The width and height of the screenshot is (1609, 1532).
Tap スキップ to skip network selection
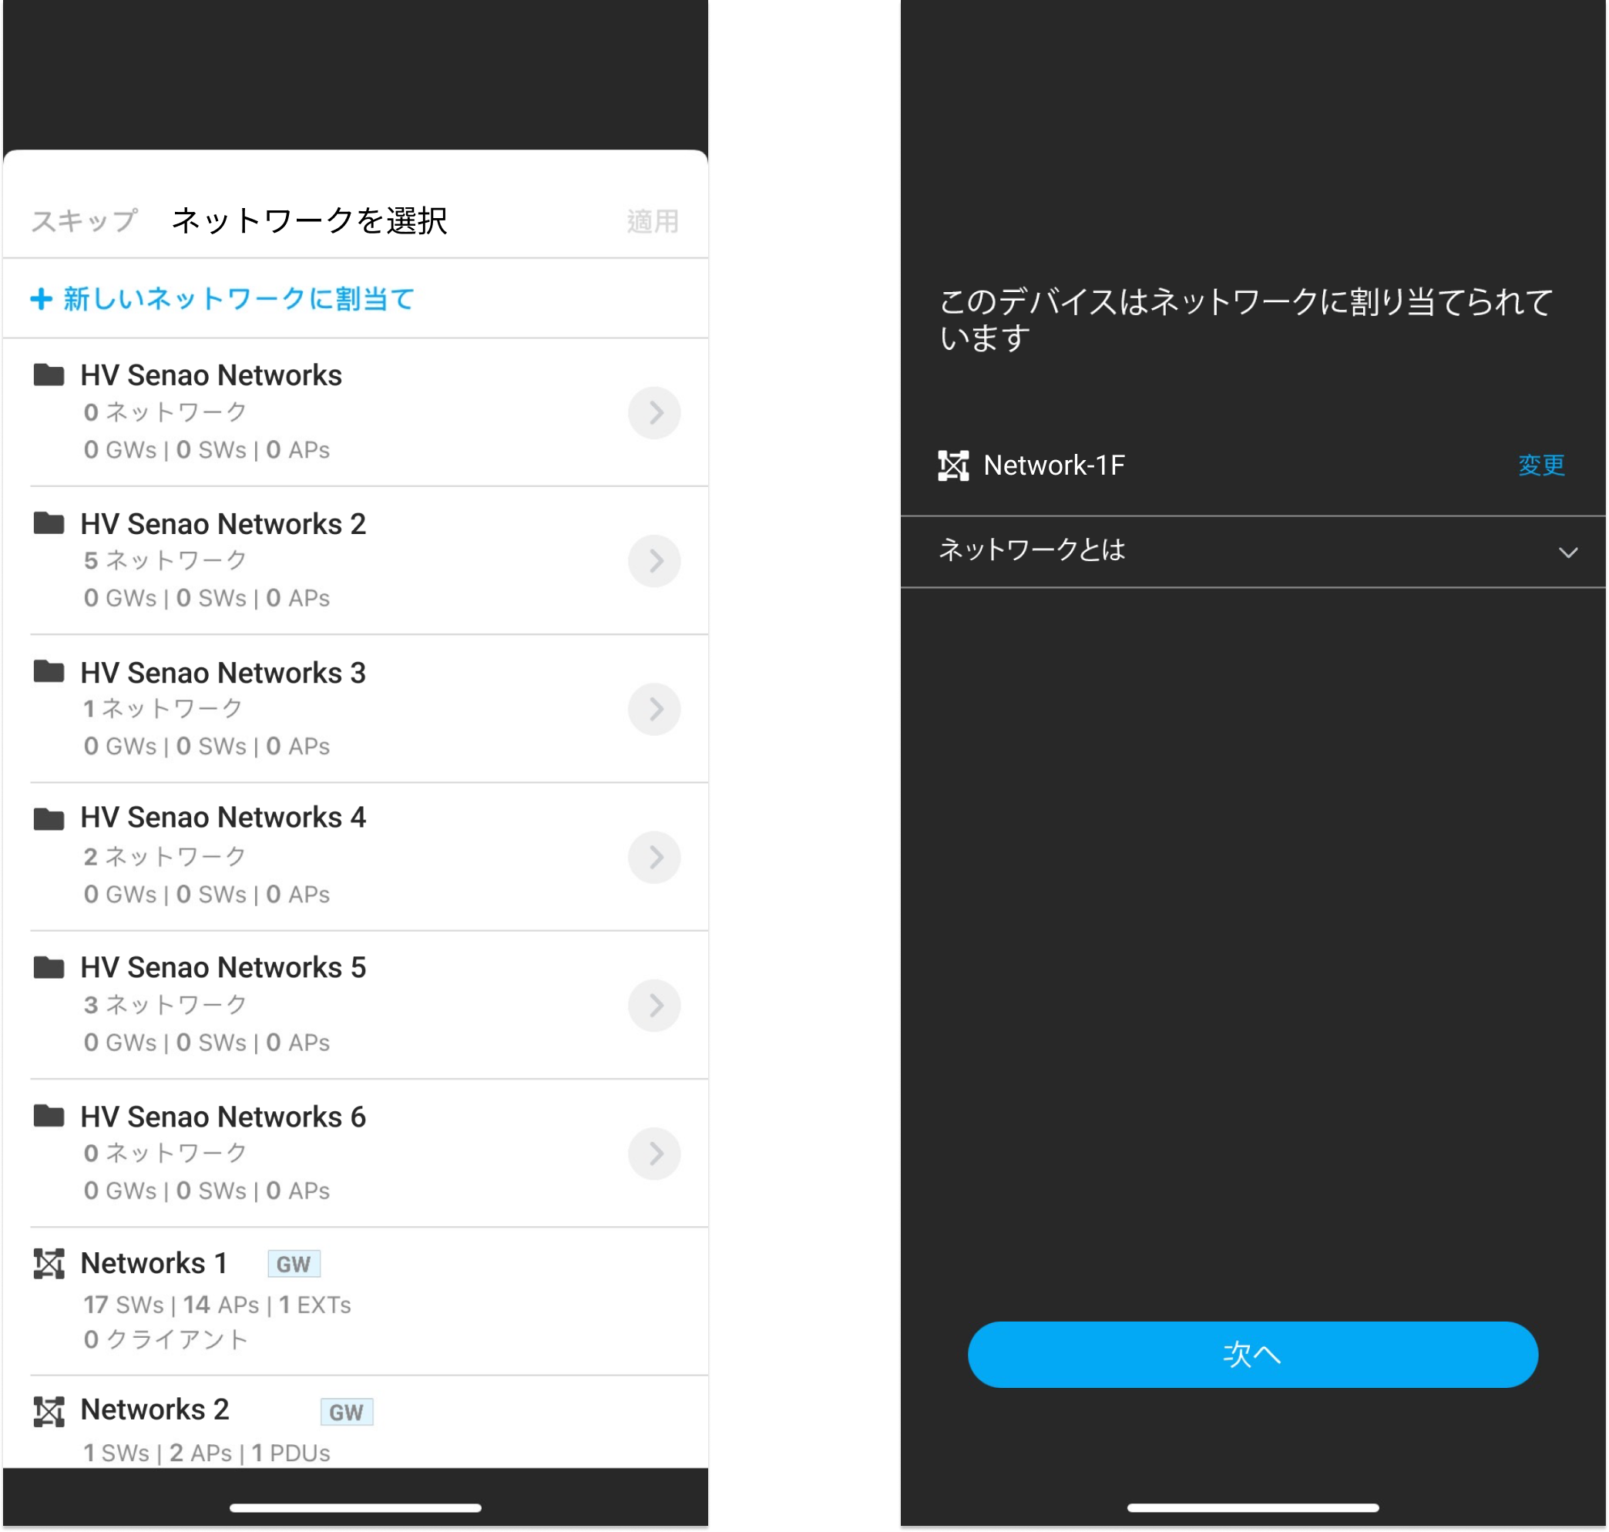(84, 221)
